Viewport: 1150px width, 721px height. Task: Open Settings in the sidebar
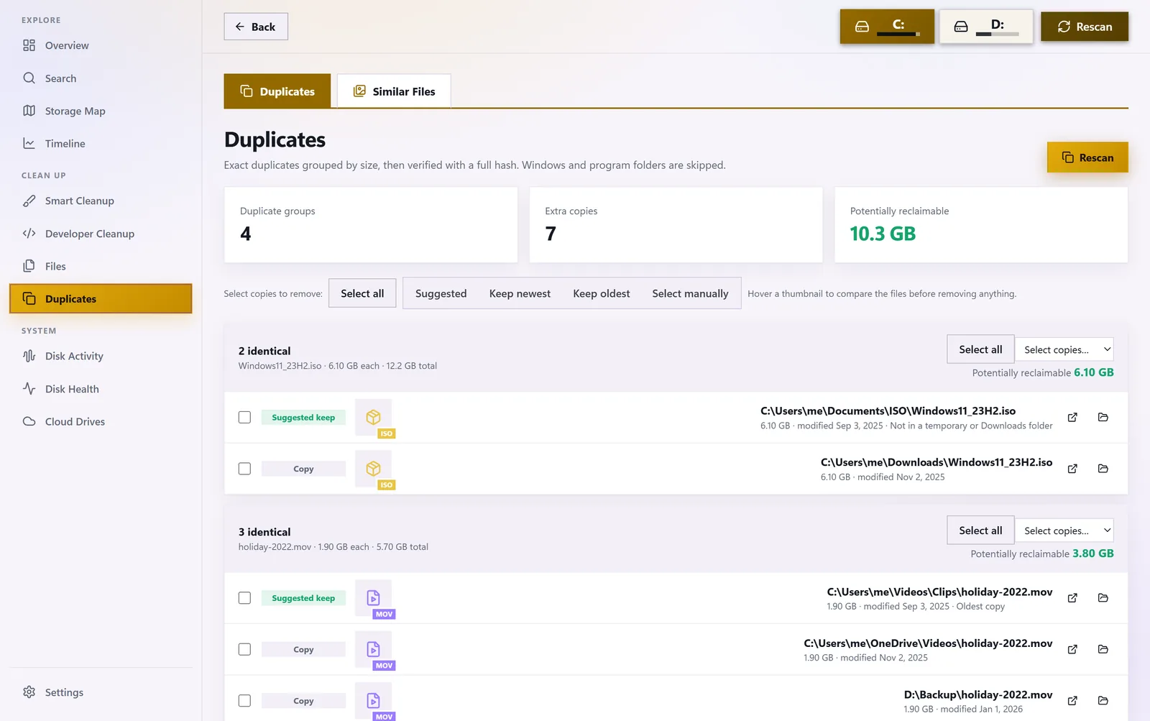(101, 692)
